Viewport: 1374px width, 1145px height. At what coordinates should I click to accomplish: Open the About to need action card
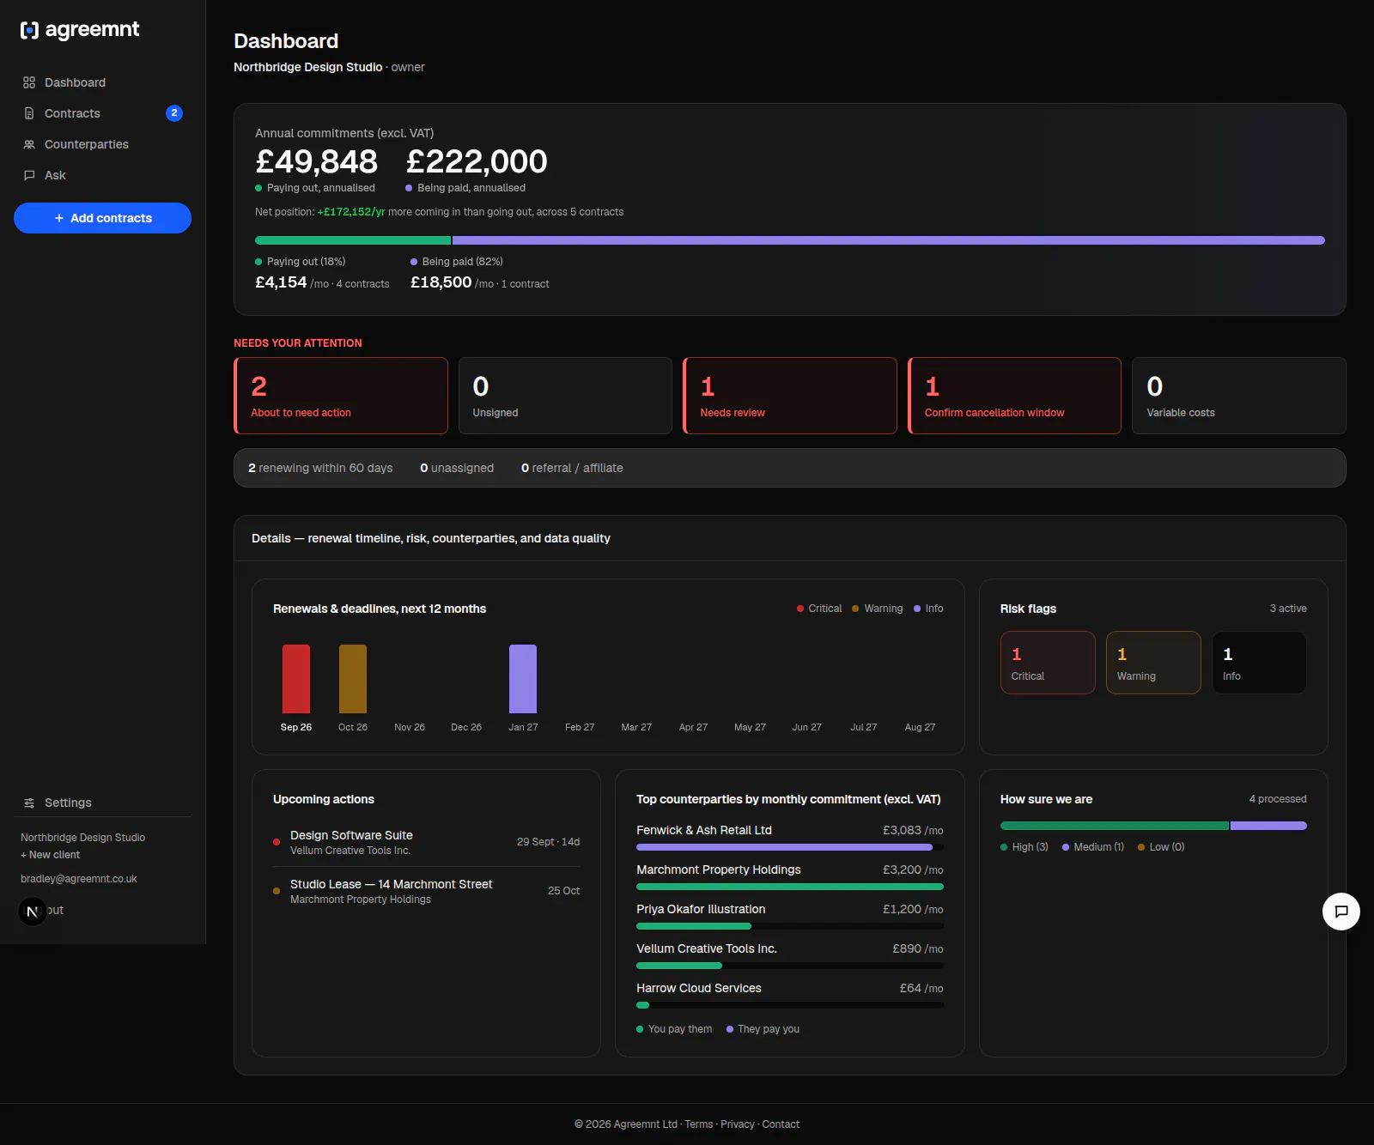pyautogui.click(x=341, y=396)
